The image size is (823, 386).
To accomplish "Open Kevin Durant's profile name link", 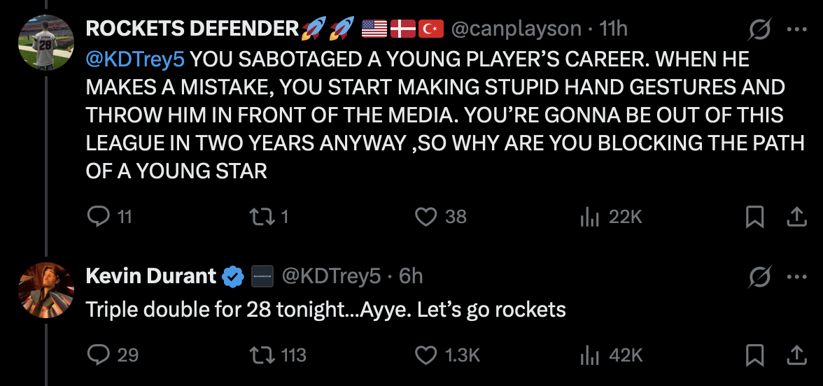I will [150, 276].
